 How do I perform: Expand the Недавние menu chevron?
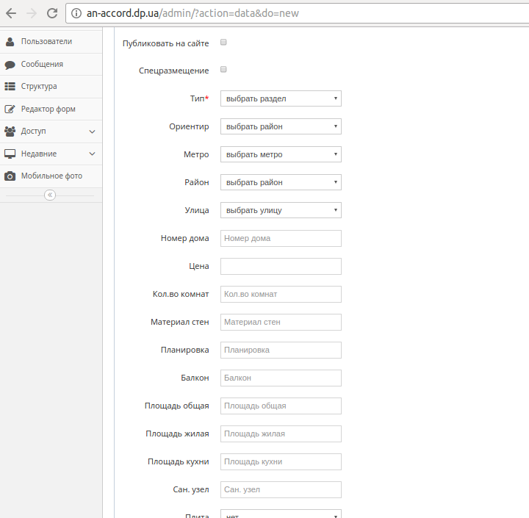(92, 154)
